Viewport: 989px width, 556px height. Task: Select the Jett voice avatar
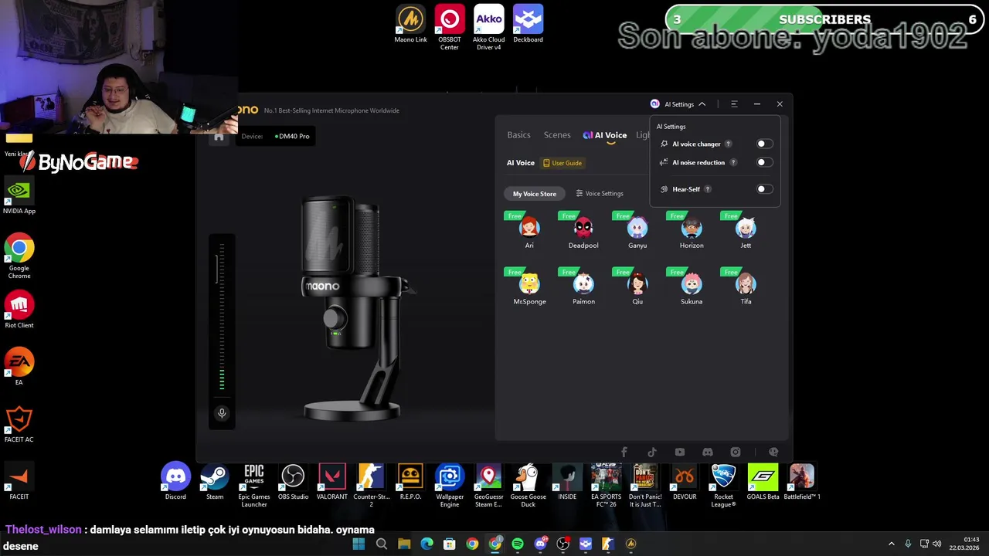746,227
